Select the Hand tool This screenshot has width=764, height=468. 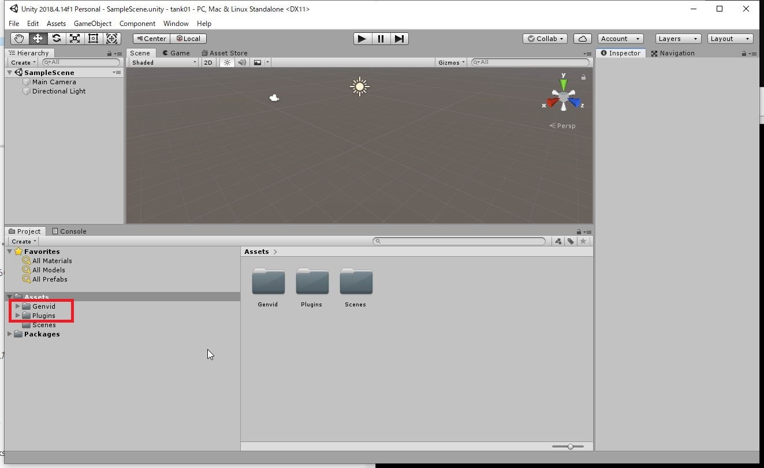click(x=20, y=39)
